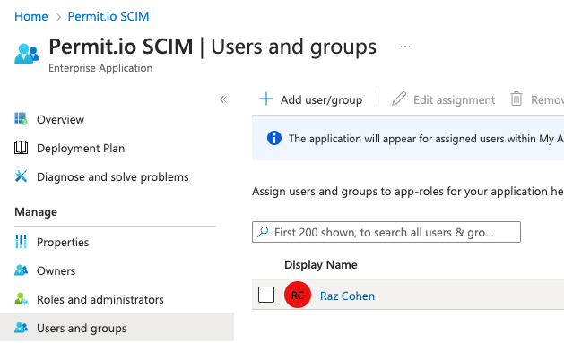Viewport: 564px width, 343px height.
Task: Open the Owners people icon
Action: coord(21,270)
